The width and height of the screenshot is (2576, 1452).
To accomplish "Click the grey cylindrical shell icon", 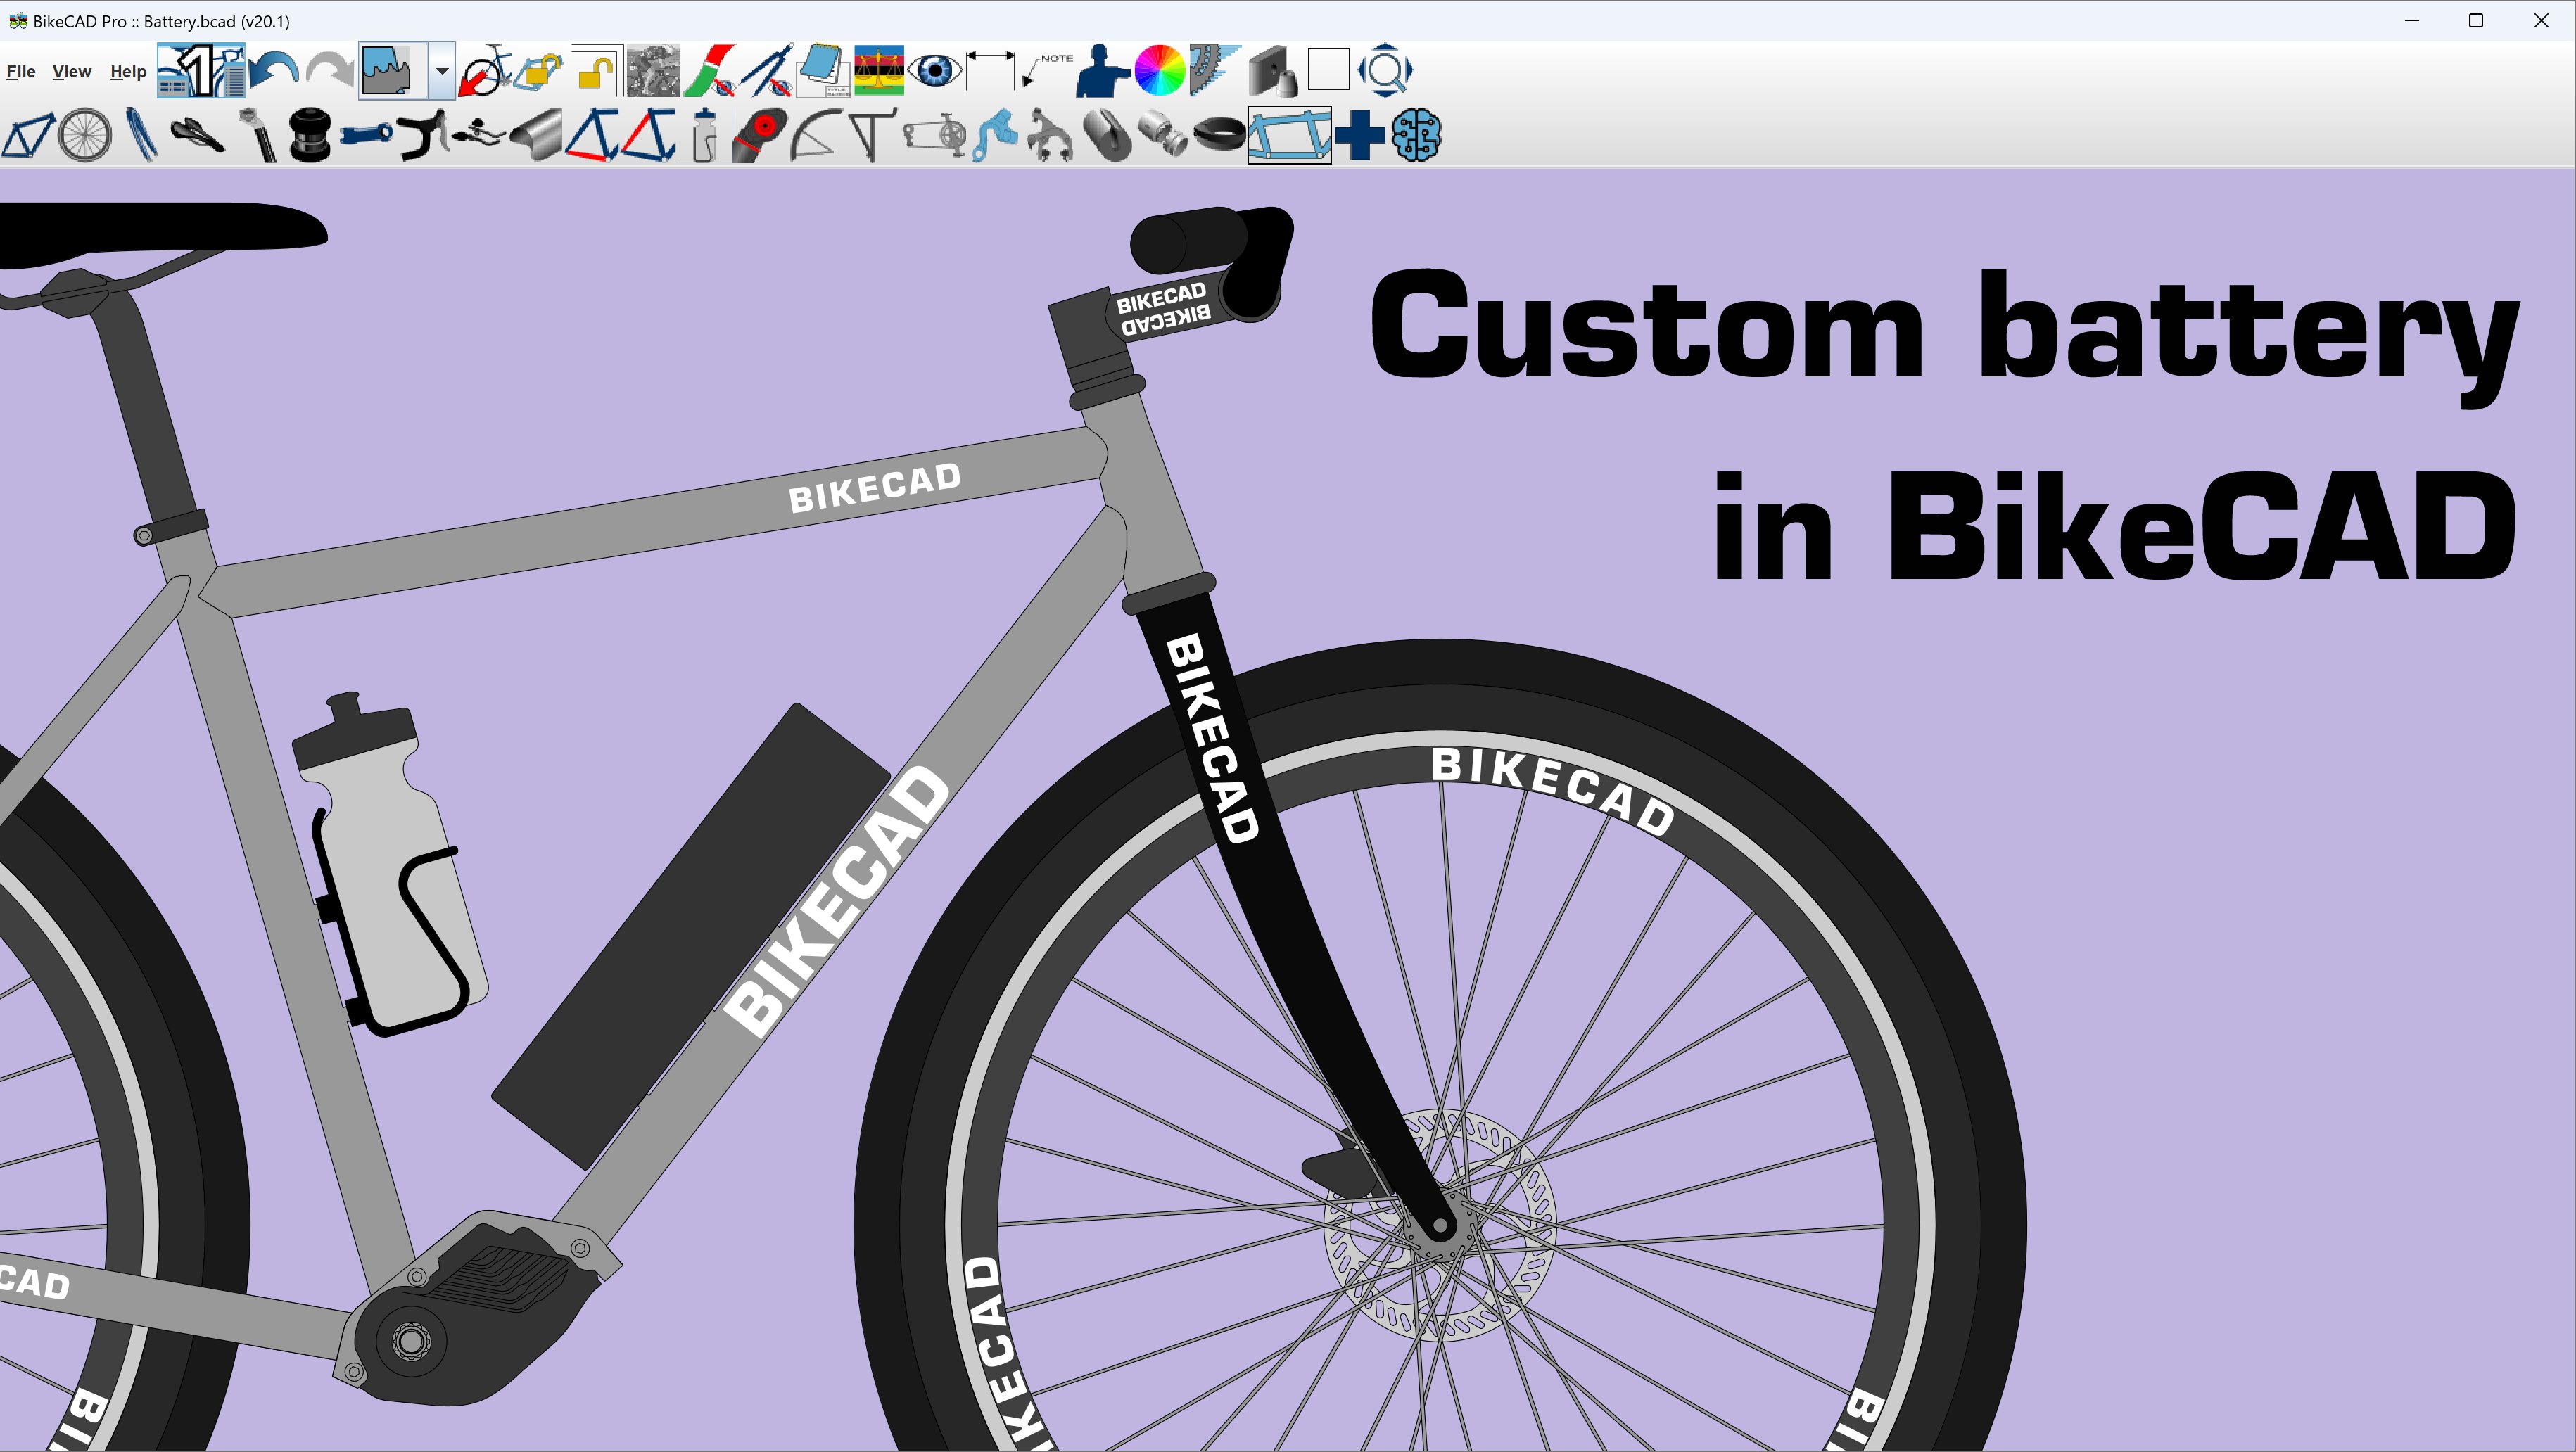I will point(1163,135).
